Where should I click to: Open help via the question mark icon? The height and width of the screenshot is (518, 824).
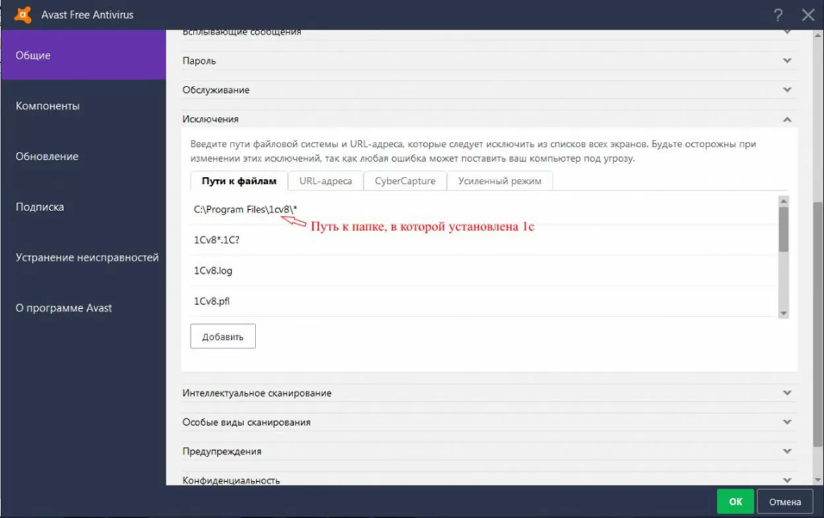[778, 15]
